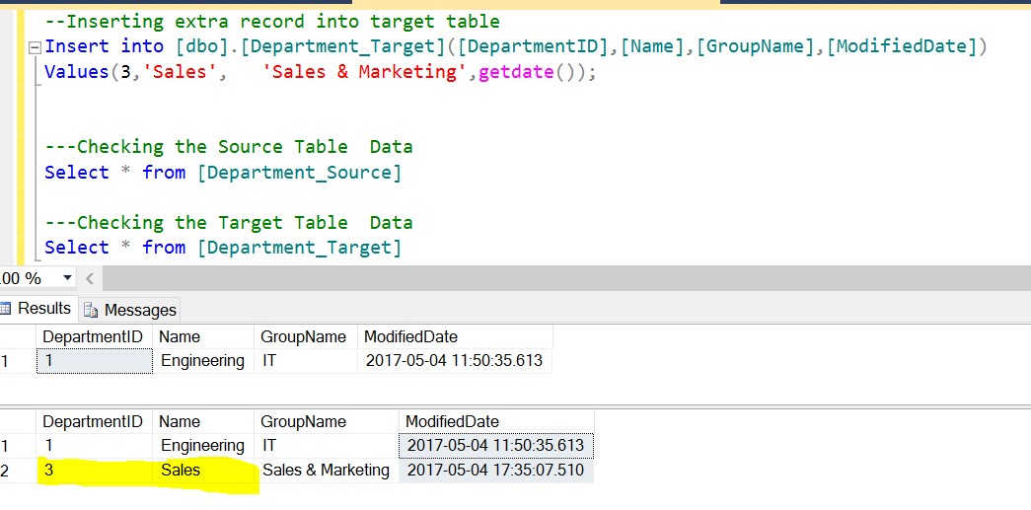
Task: Select the ModifiedDate column header in first grid
Action: (x=410, y=336)
